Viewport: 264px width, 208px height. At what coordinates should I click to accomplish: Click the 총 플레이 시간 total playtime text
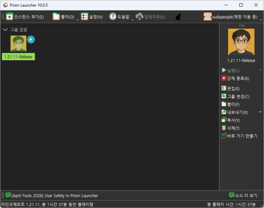point(231,204)
